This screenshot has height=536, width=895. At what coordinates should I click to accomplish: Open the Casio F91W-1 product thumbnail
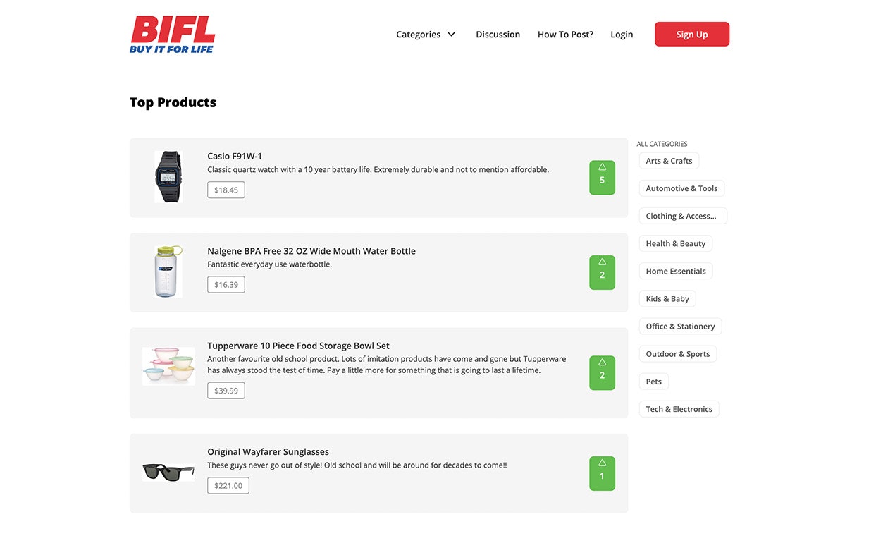pos(168,177)
